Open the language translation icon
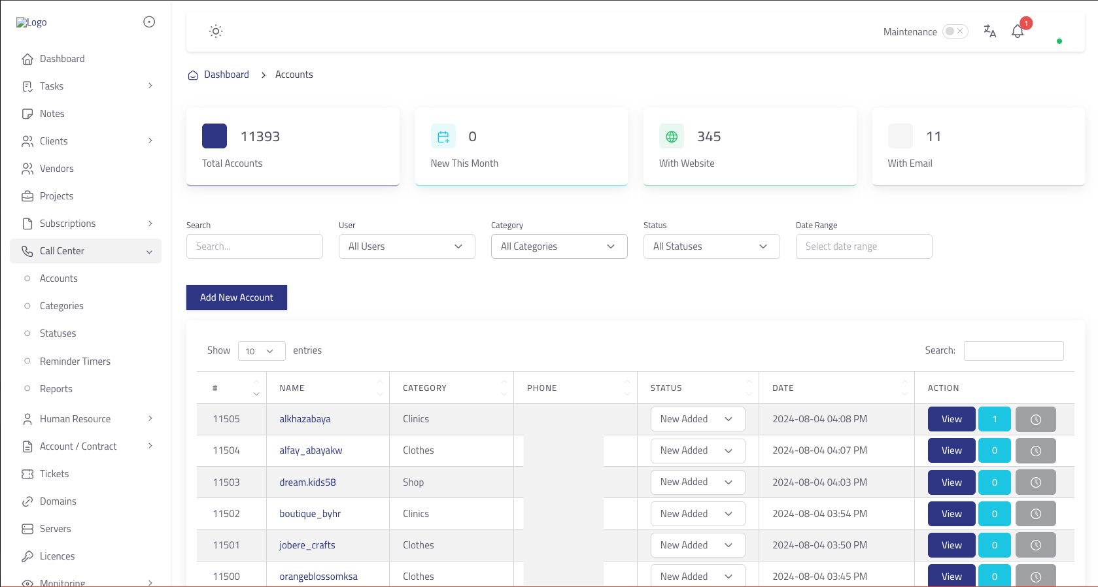 click(x=989, y=31)
